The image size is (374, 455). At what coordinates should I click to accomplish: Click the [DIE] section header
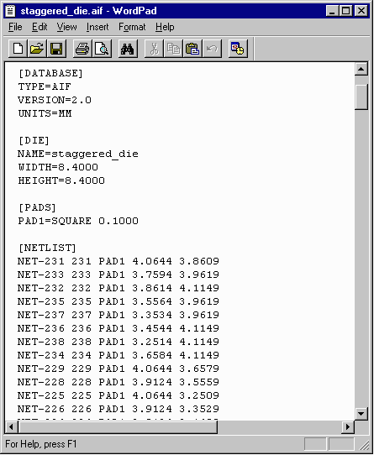[34, 140]
